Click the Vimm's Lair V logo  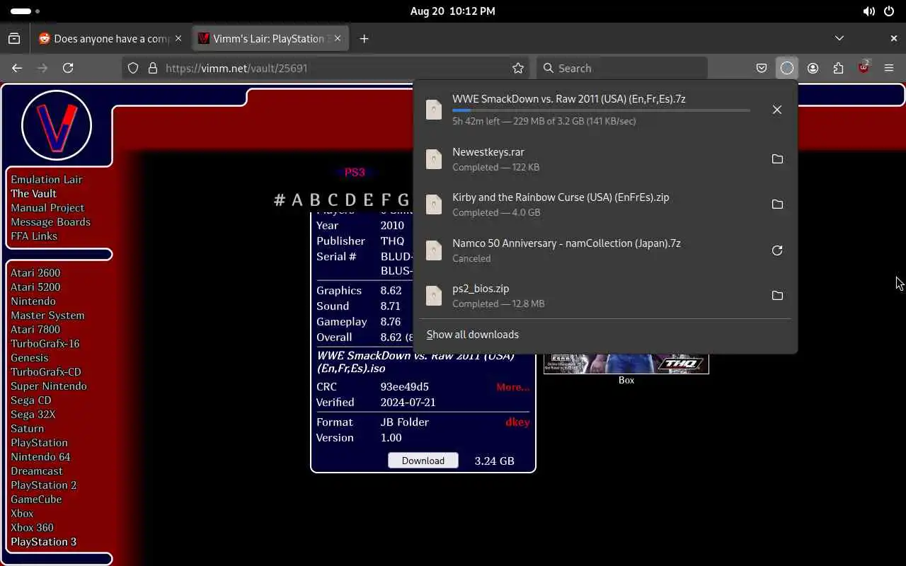(x=57, y=125)
